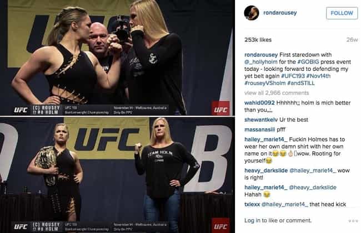Open commenter massanasili's profile
The image size is (361, 233).
point(260,130)
